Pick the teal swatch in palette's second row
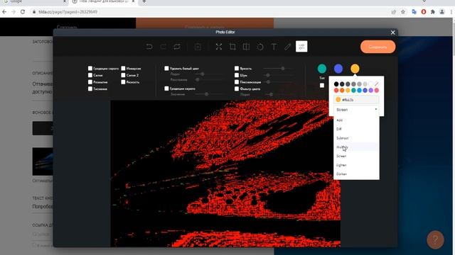 (x=353, y=90)
